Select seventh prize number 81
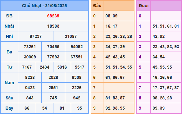This screenshot has width=182, height=114. click(62, 108)
